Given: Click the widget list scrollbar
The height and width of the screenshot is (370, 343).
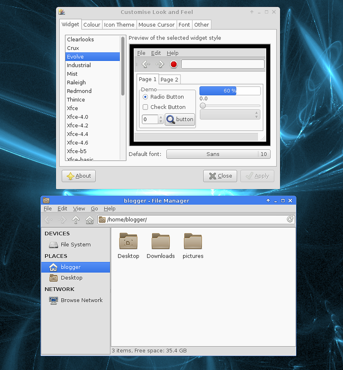Looking at the screenshot, I should point(123,66).
